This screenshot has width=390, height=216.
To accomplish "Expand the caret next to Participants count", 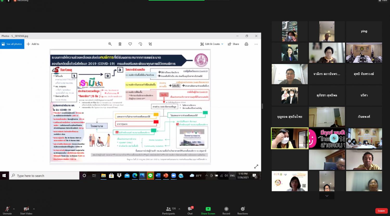I will click(179, 209).
